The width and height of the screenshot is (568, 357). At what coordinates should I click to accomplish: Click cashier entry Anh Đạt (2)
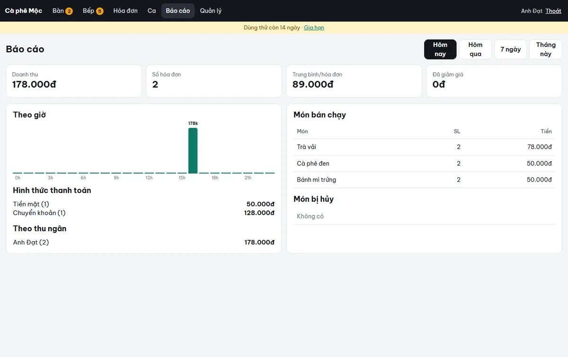[31, 243]
